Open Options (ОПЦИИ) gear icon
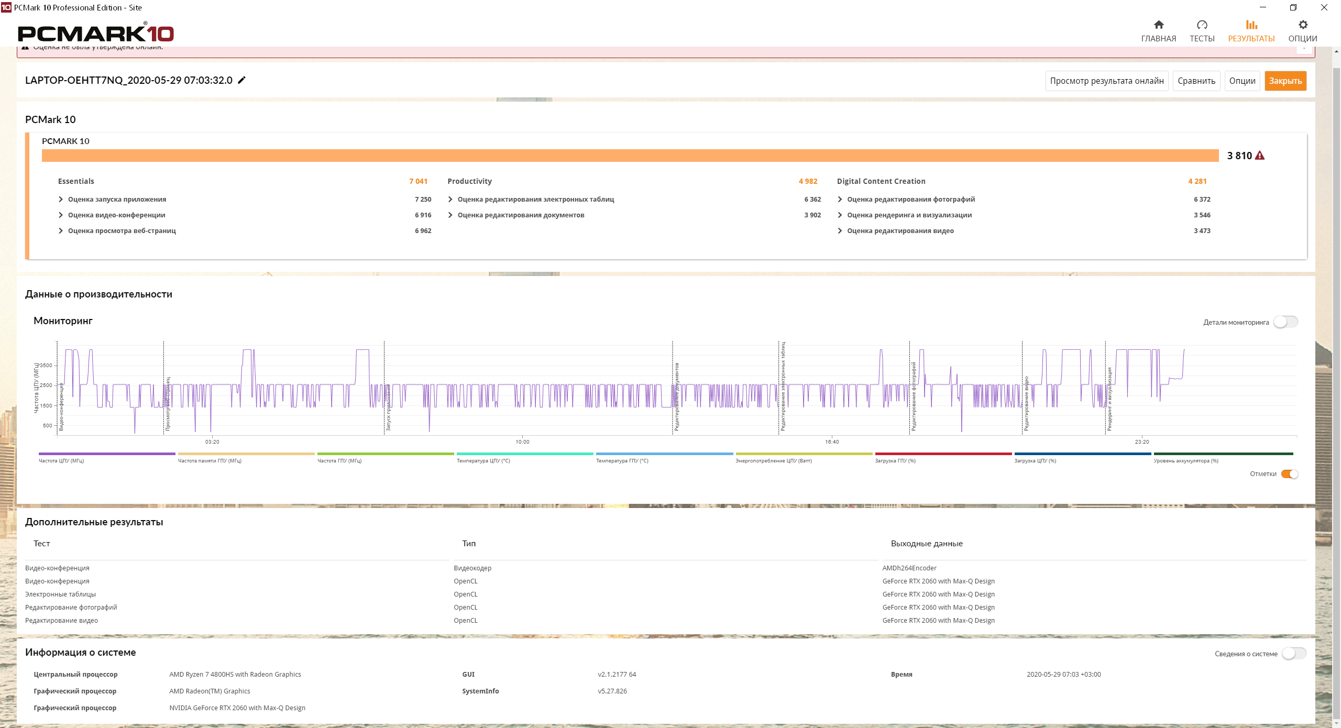 [1302, 25]
